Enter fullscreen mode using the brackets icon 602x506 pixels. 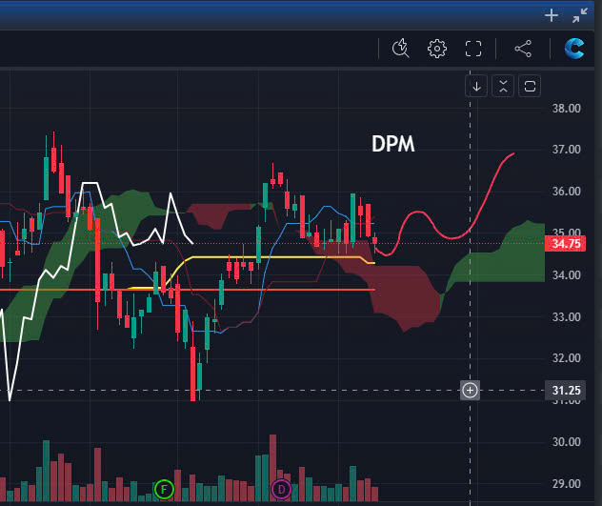coord(473,49)
